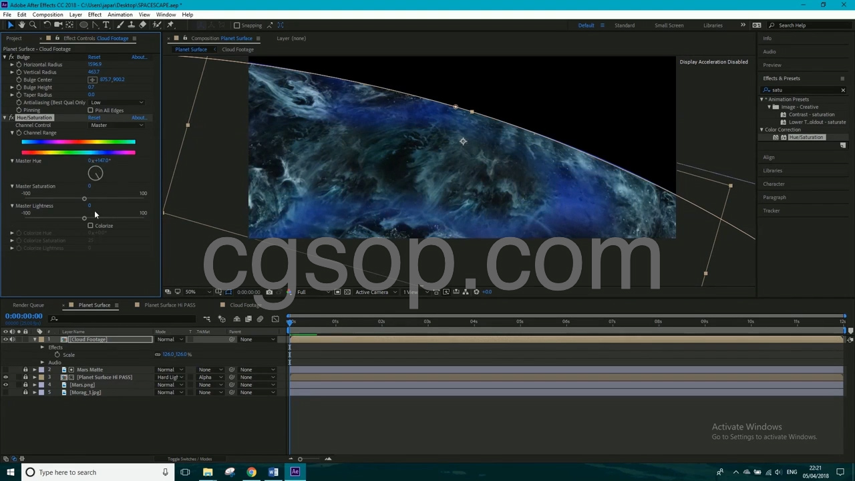Open the Window menu
The height and width of the screenshot is (481, 855).
click(166, 15)
